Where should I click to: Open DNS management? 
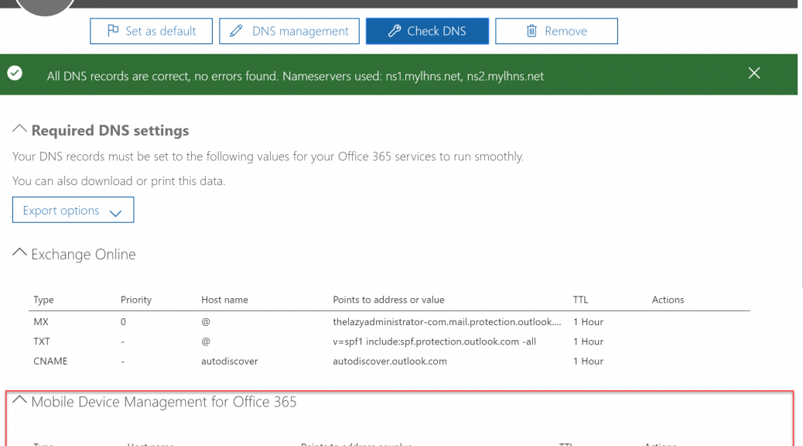(x=289, y=31)
